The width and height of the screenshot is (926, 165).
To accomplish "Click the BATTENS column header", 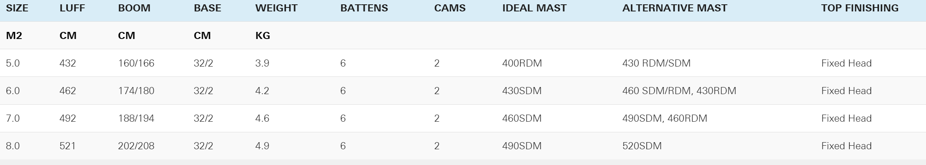I will pyautogui.click(x=364, y=8).
